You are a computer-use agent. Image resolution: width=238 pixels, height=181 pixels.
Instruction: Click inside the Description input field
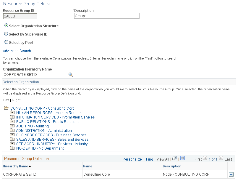coord(106,16)
